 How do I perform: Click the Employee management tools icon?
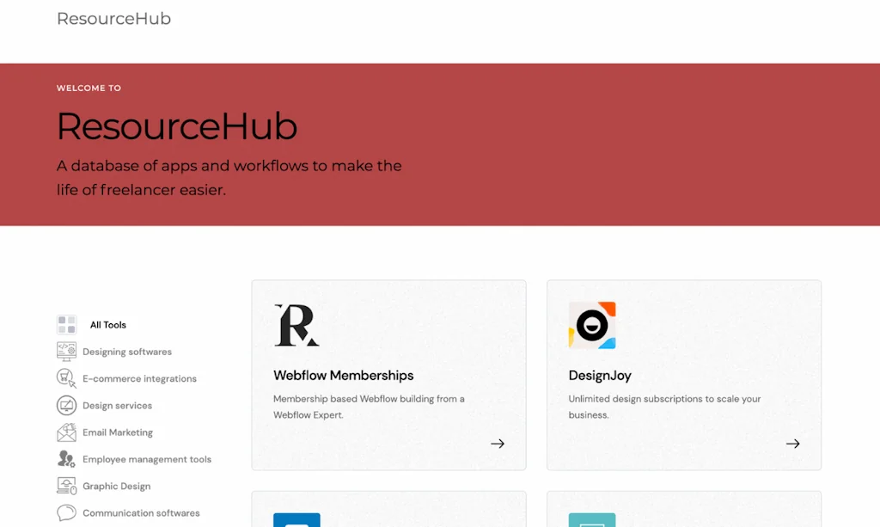(66, 459)
